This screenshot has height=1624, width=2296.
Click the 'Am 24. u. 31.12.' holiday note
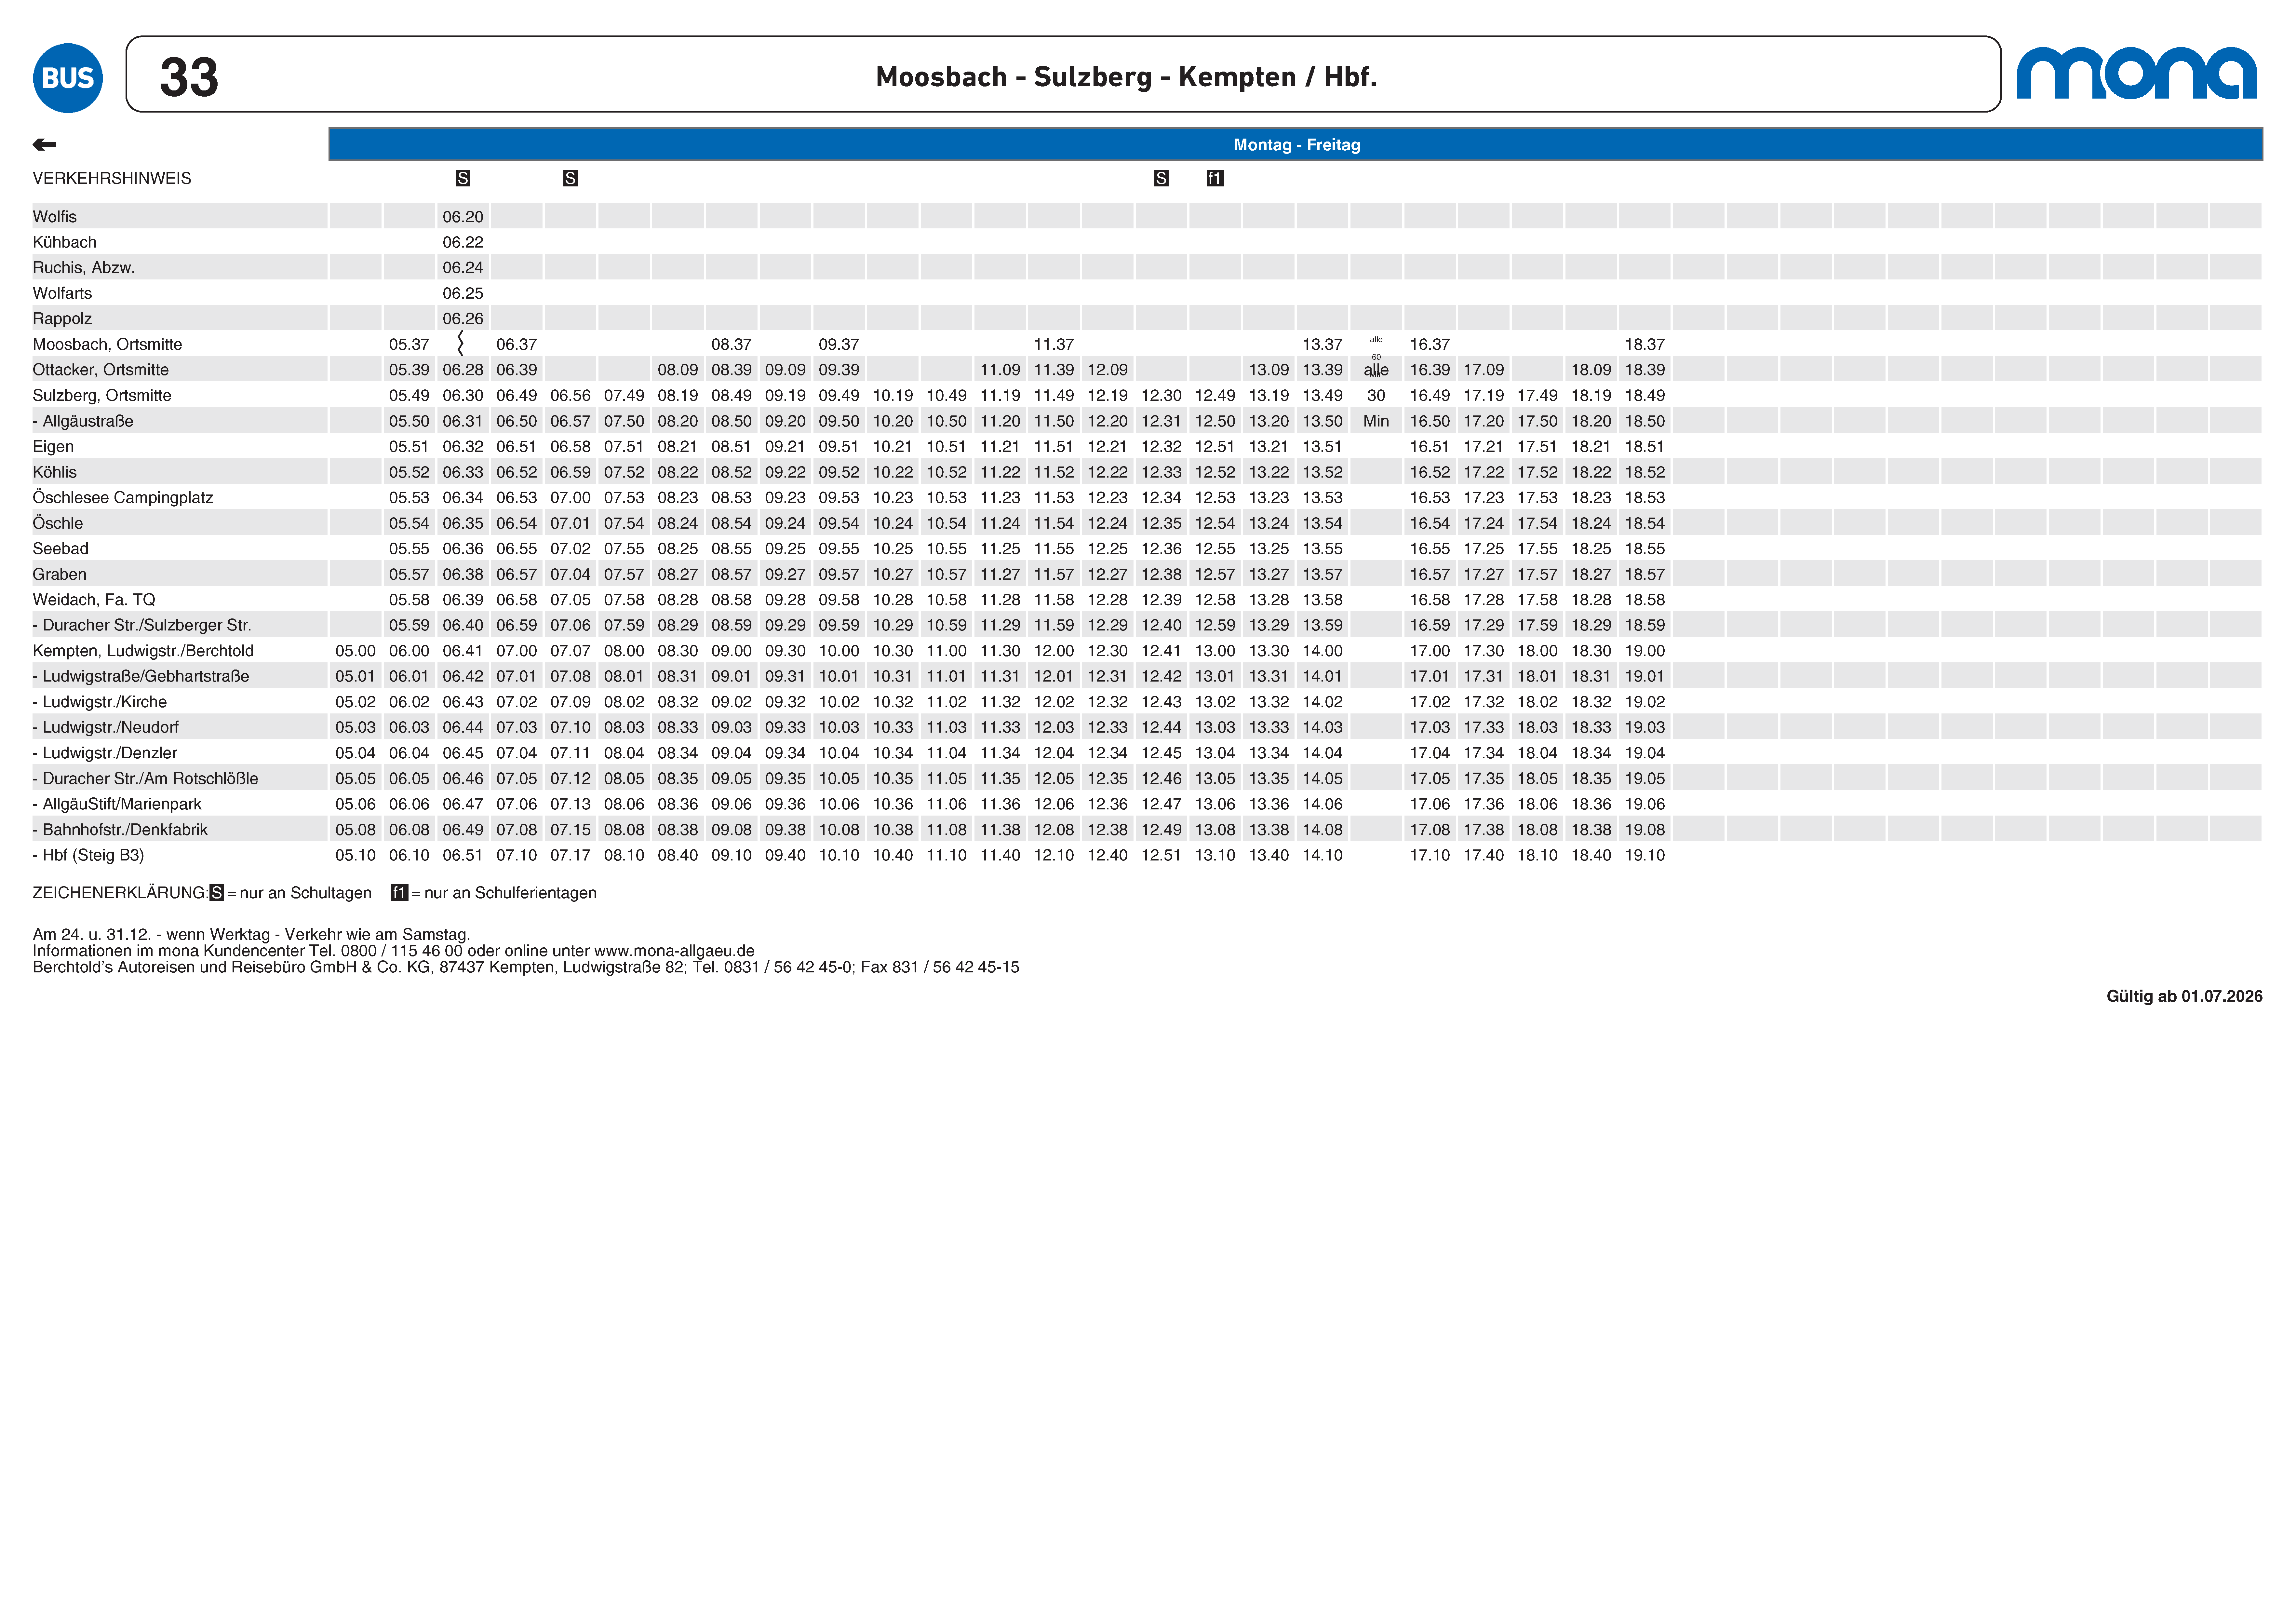tap(251, 935)
